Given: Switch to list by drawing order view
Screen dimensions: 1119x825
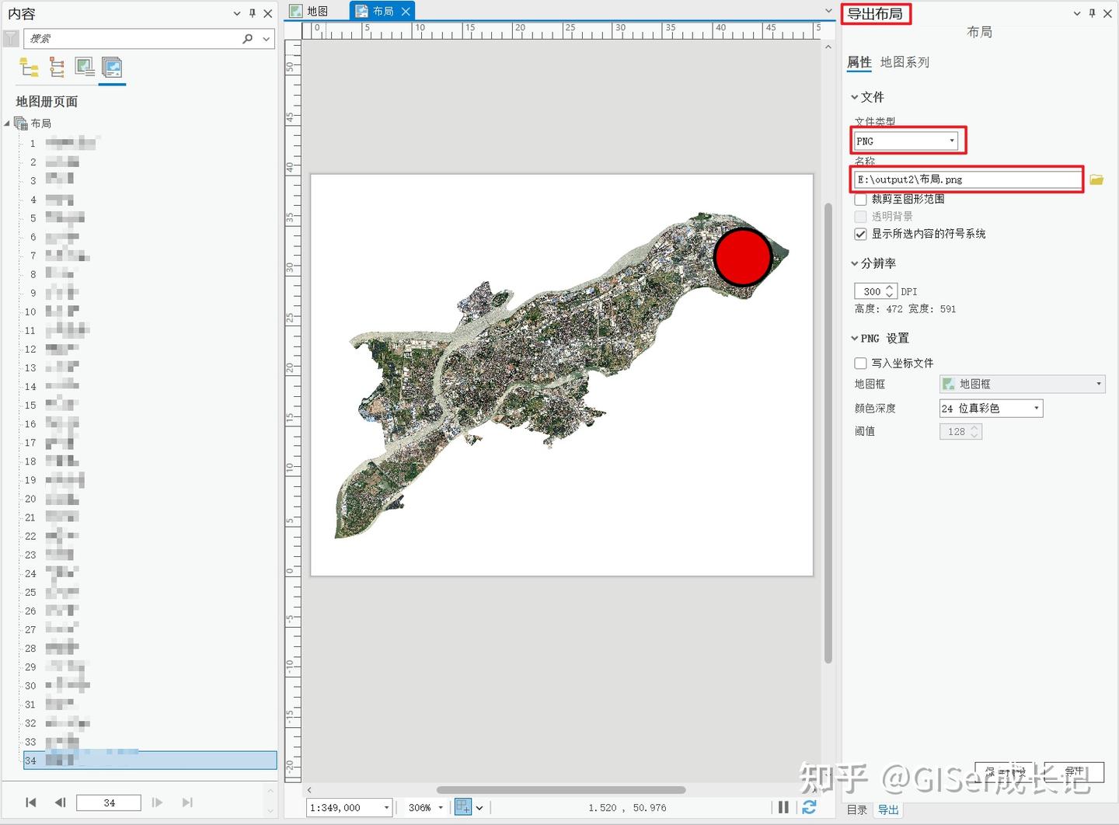Looking at the screenshot, I should click(x=30, y=68).
